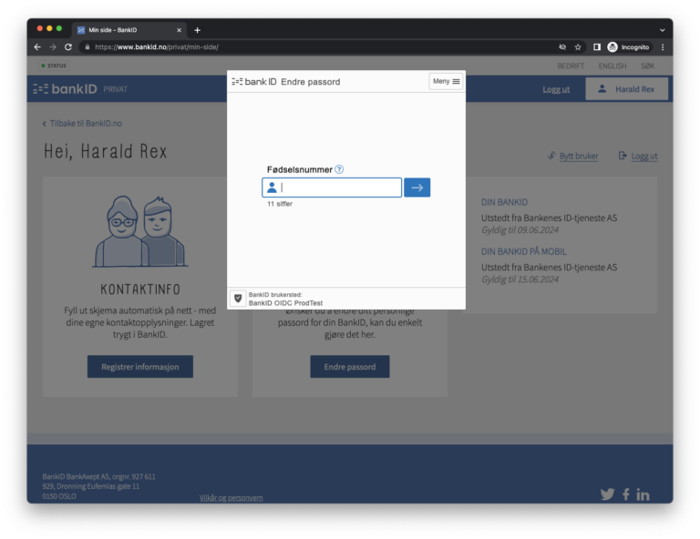Click the Registrer informasjon button
700x539 pixels.
(x=140, y=367)
